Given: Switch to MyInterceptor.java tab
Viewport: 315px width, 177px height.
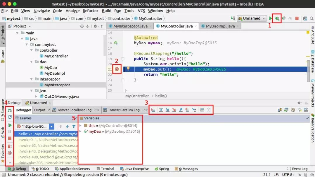Looking at the screenshot, I should click(130, 26).
